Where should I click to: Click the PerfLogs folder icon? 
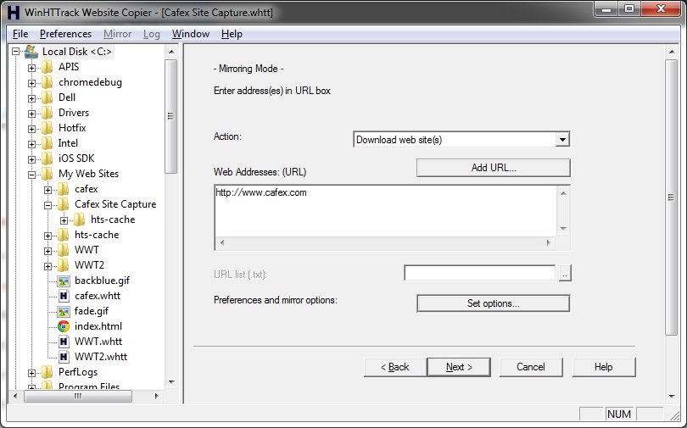(x=47, y=372)
